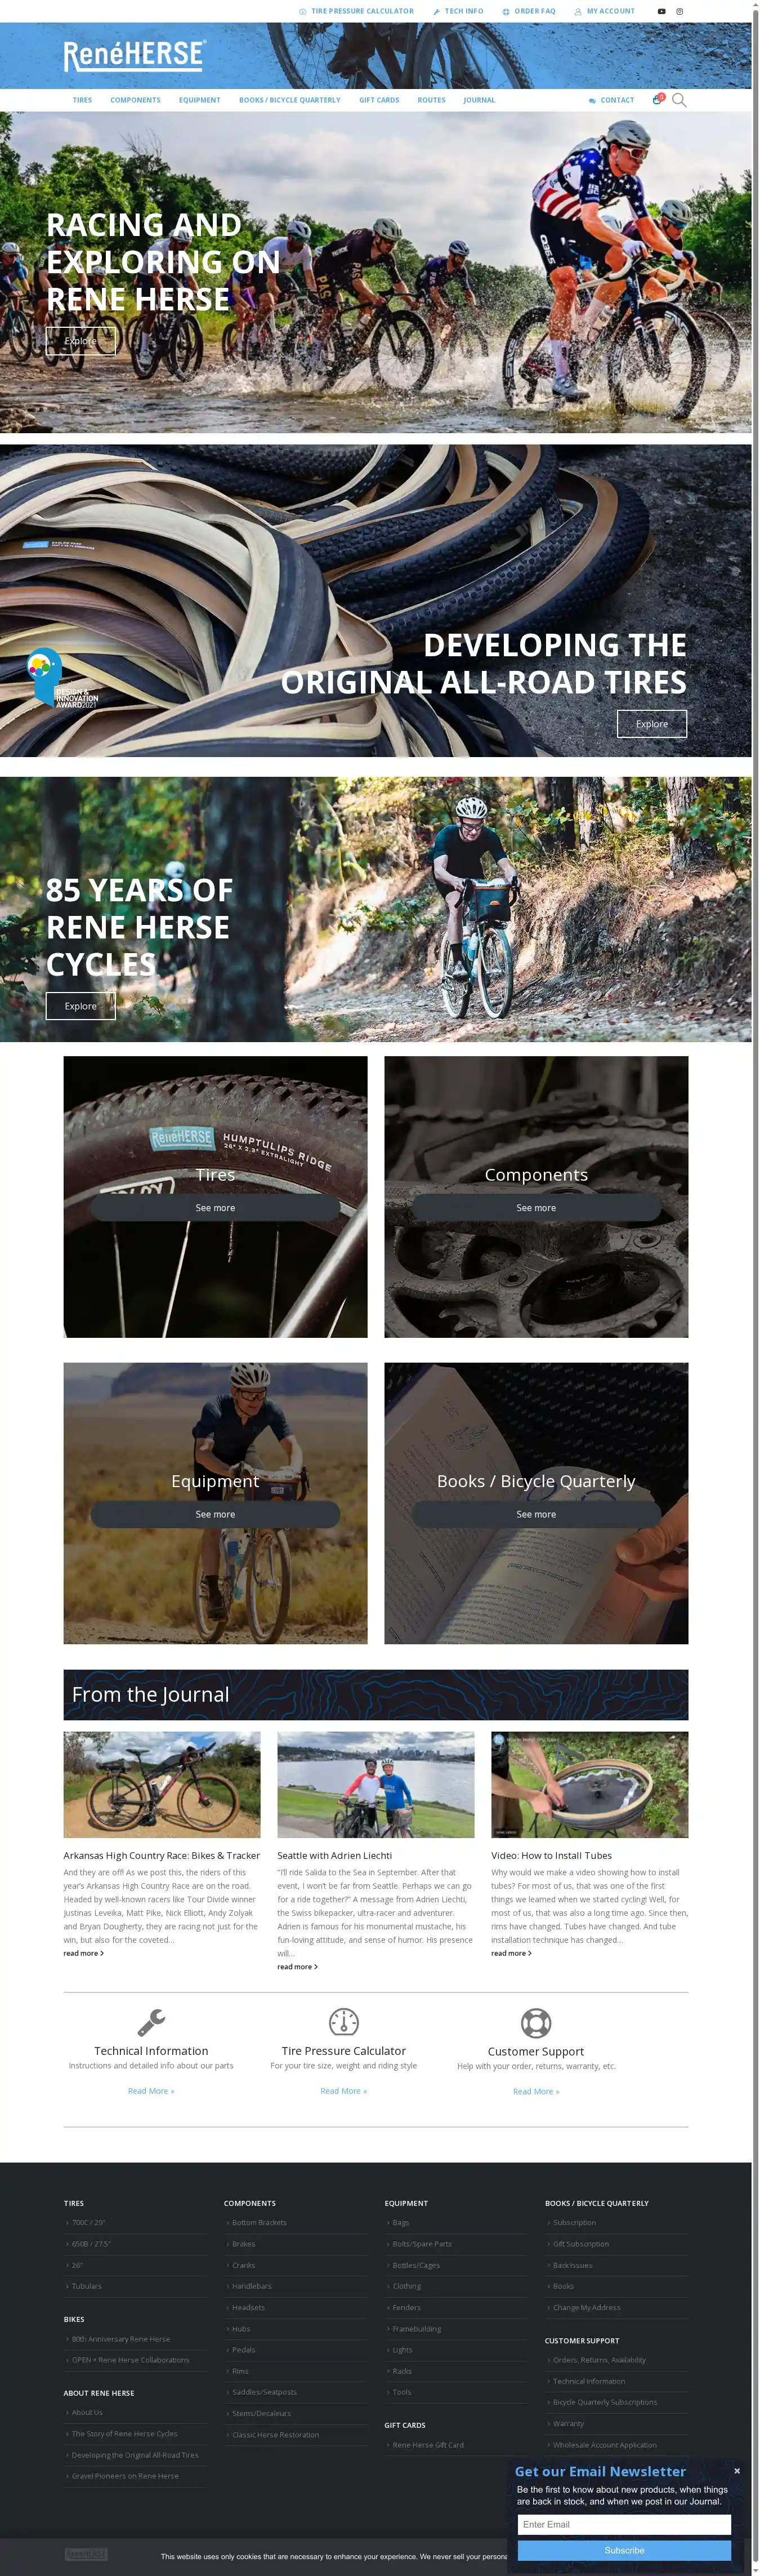Open search with the magnifier icon
The width and height of the screenshot is (760, 2576).
(679, 100)
